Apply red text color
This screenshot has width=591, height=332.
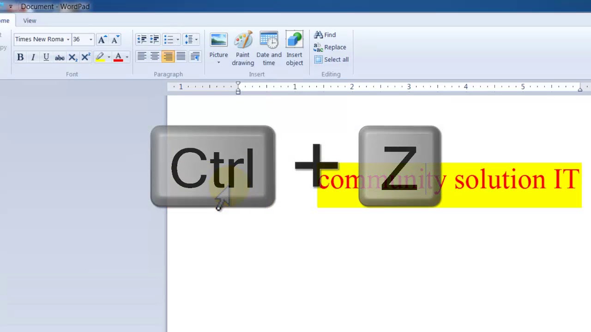pos(118,57)
